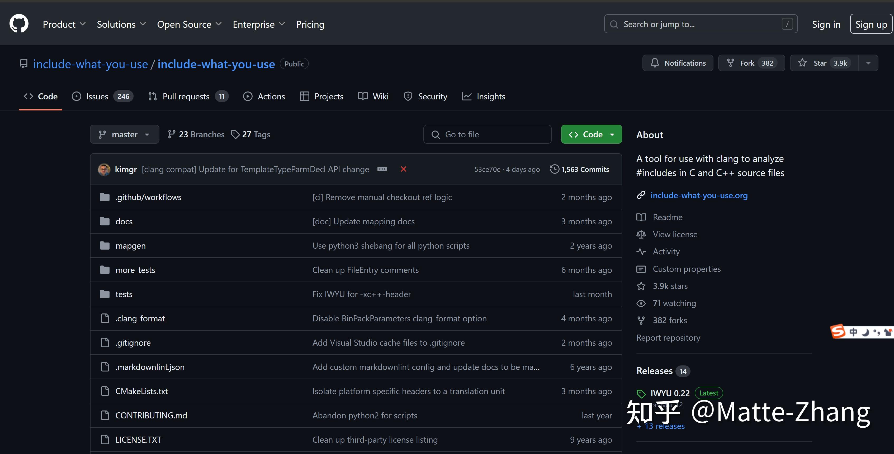Switch to the Pull requests tab
The width and height of the screenshot is (894, 454).
[186, 96]
